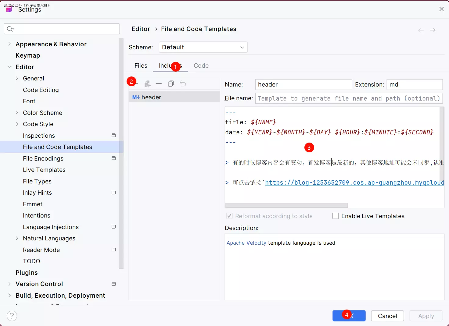Toggle Reformat according to style checkbox
This screenshot has width=449, height=326.
(x=229, y=216)
